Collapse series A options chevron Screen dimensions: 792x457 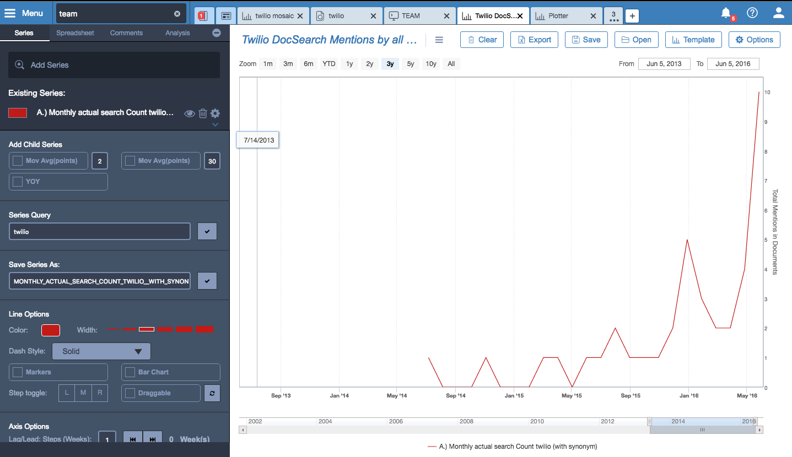click(215, 124)
